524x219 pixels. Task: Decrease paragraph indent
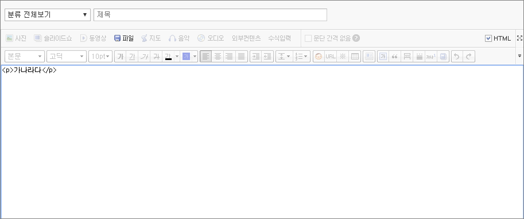[267, 56]
